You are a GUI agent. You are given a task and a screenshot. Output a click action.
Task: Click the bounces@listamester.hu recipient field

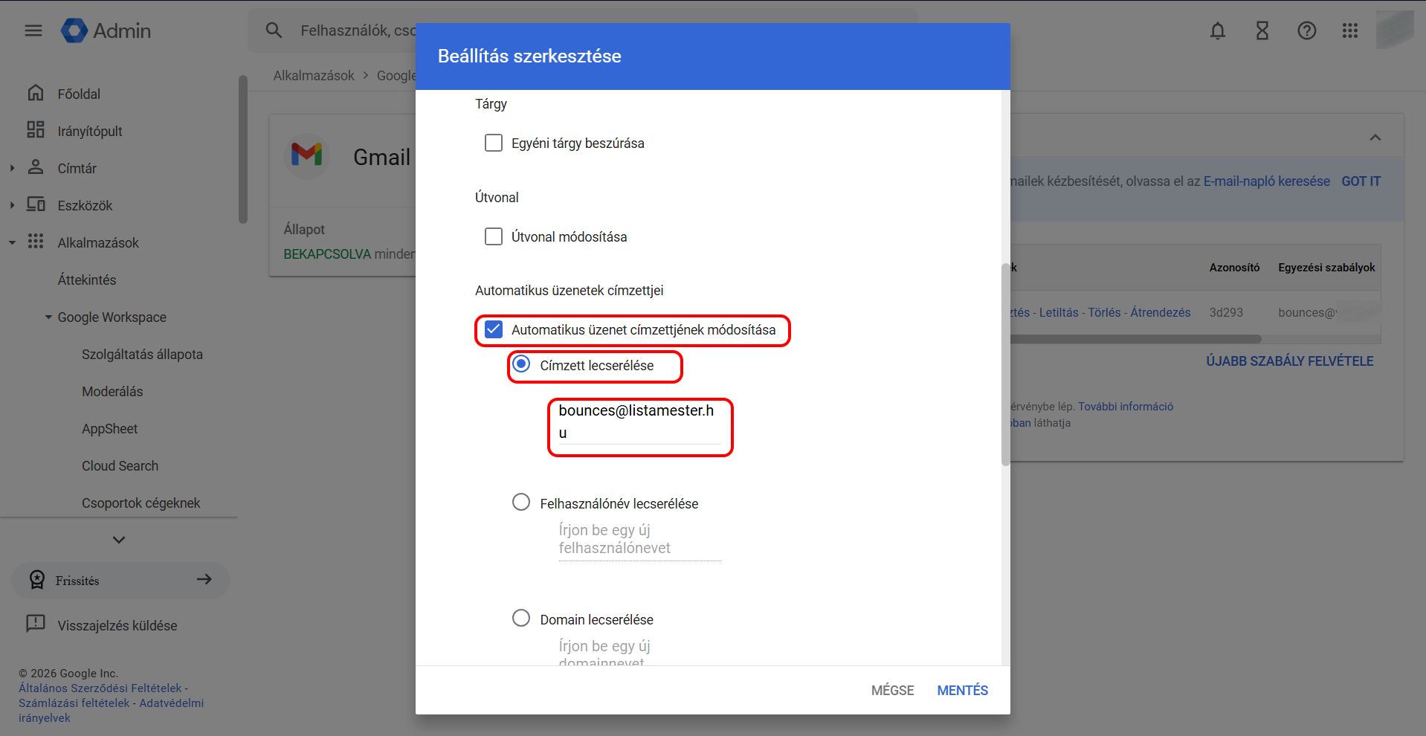(x=639, y=422)
